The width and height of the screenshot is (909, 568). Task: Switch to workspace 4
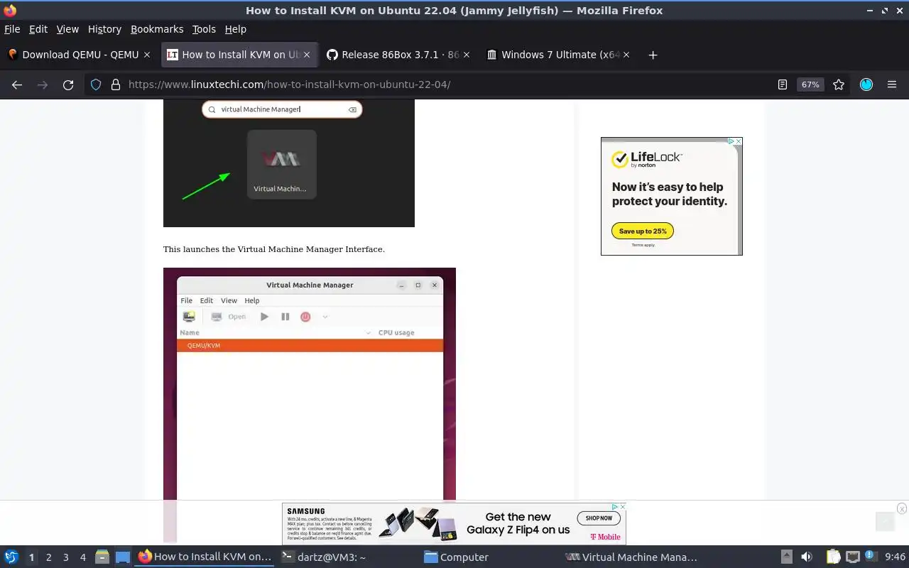[82, 557]
